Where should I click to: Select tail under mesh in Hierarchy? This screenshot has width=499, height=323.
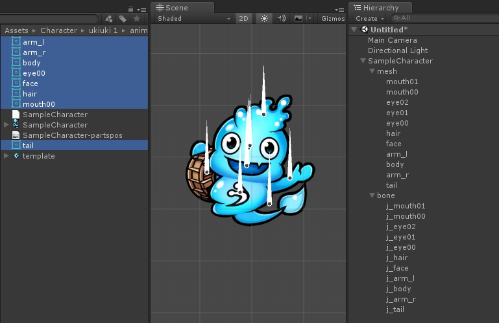click(x=391, y=185)
